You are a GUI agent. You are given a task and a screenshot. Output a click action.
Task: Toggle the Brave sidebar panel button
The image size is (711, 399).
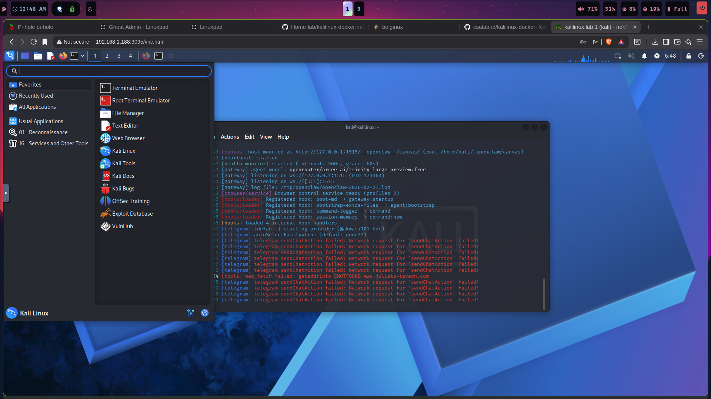(666, 42)
